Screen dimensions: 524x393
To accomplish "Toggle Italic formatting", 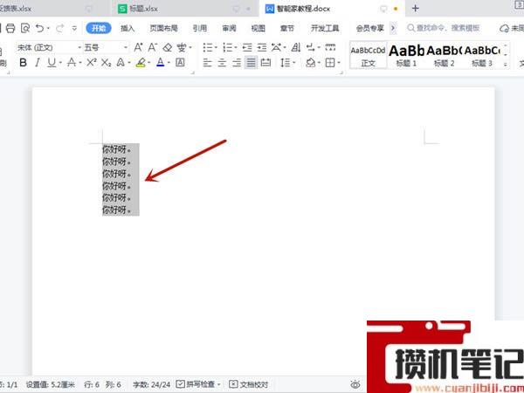I will click(x=38, y=63).
